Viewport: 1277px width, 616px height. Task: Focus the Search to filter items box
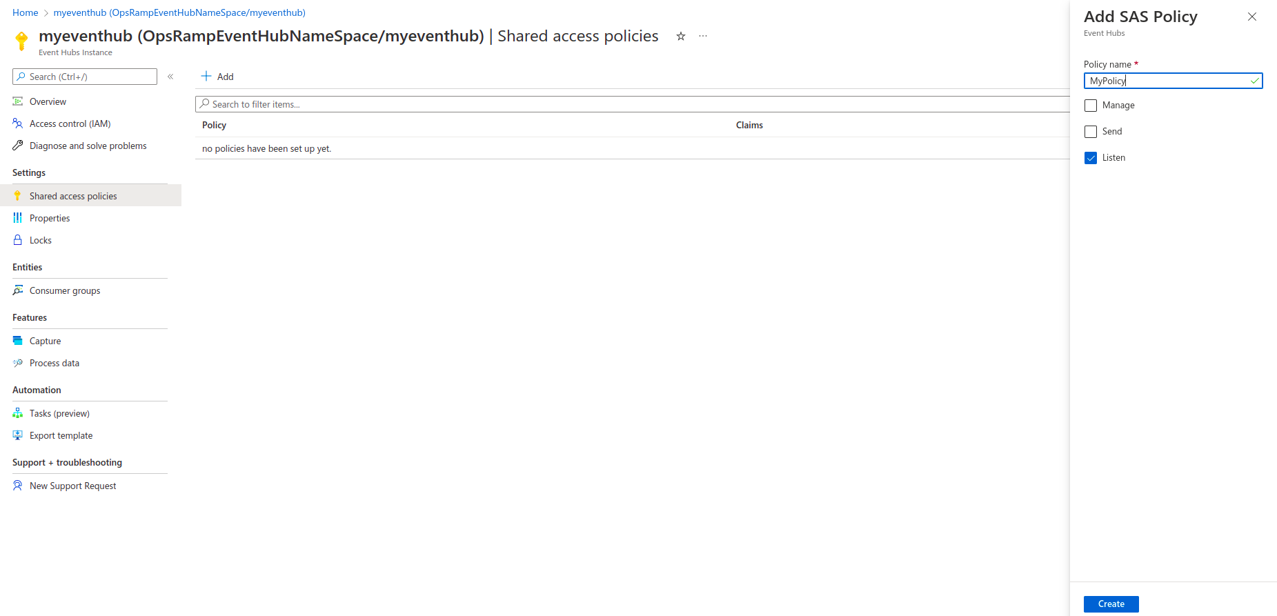tap(633, 104)
